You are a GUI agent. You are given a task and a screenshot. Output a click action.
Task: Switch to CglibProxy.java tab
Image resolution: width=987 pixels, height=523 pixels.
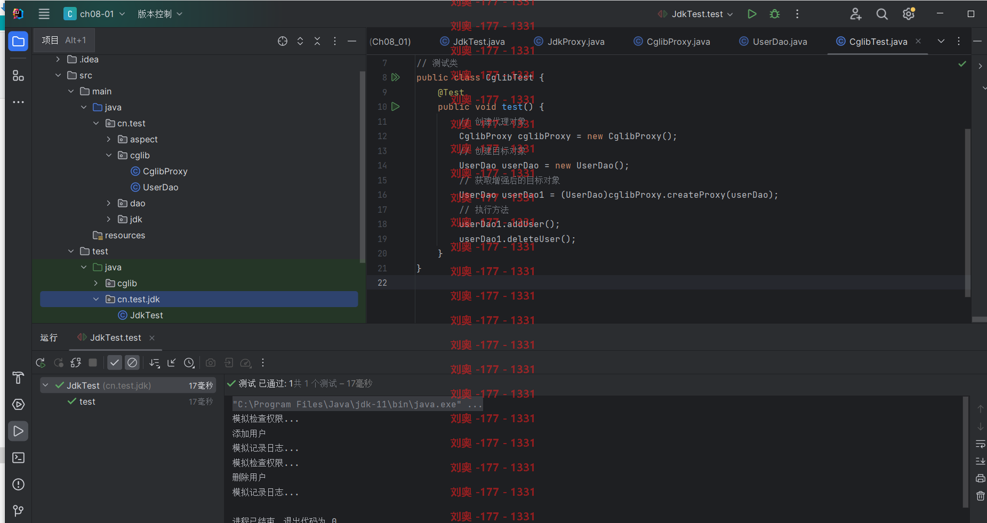(672, 42)
